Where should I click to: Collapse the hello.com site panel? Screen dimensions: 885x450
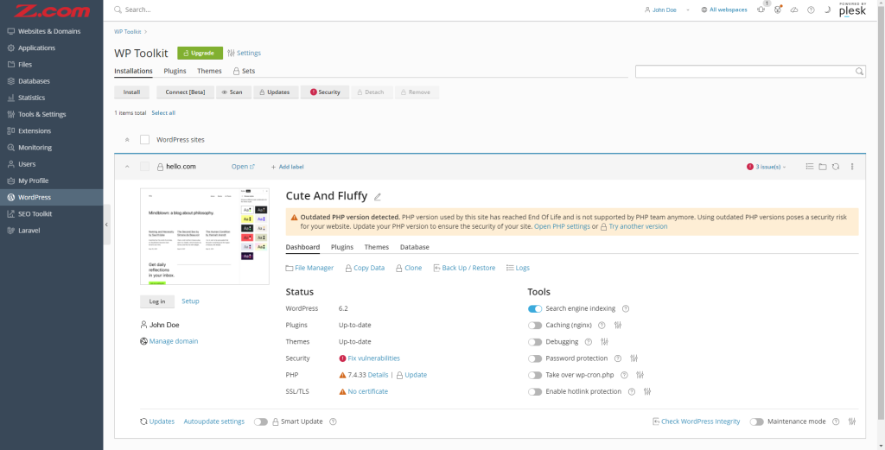point(127,167)
